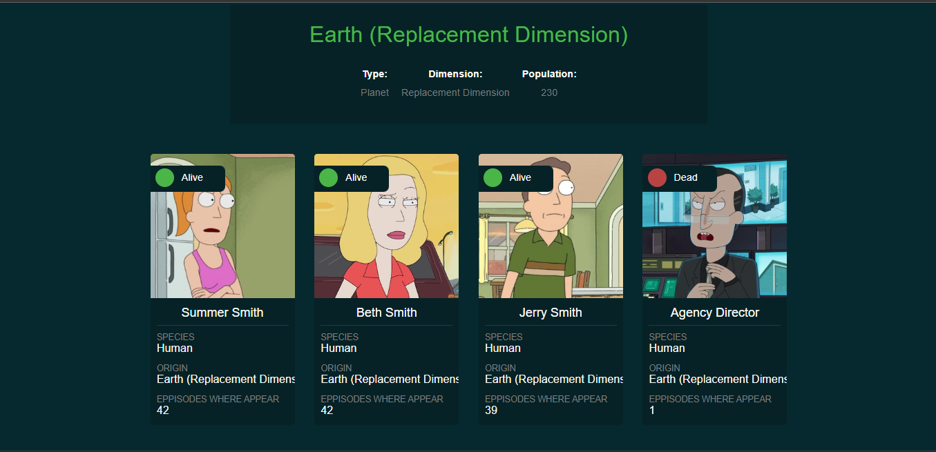Click the green Alive dot on Summer Smith
This screenshot has width=936, height=452.
click(x=164, y=178)
